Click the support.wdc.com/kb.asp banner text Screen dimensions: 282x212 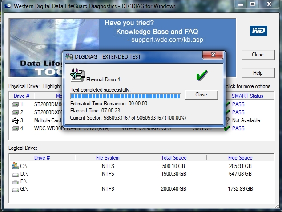click(167, 40)
